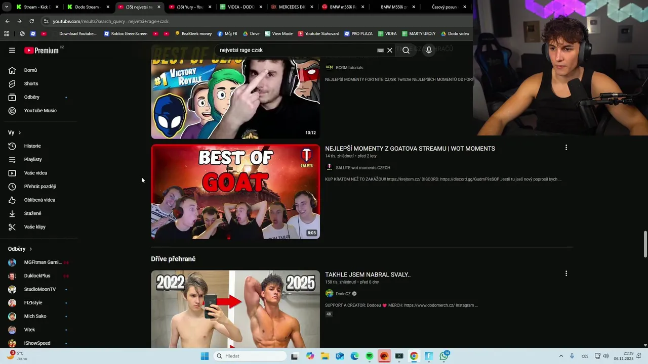Open the browser tab list dropdown

point(7,7)
